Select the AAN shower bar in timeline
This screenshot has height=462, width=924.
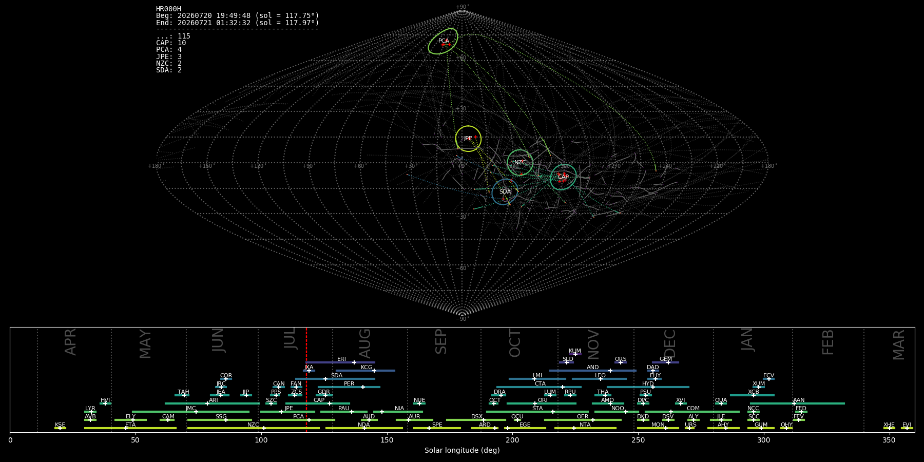(796, 403)
